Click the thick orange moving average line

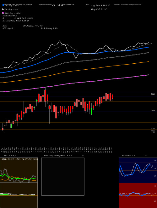74,71
